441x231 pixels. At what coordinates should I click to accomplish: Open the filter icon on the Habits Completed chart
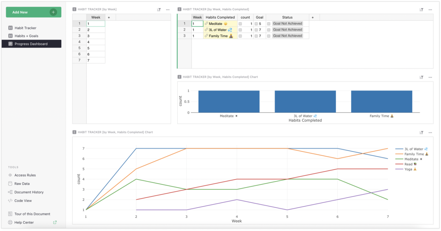(421, 77)
